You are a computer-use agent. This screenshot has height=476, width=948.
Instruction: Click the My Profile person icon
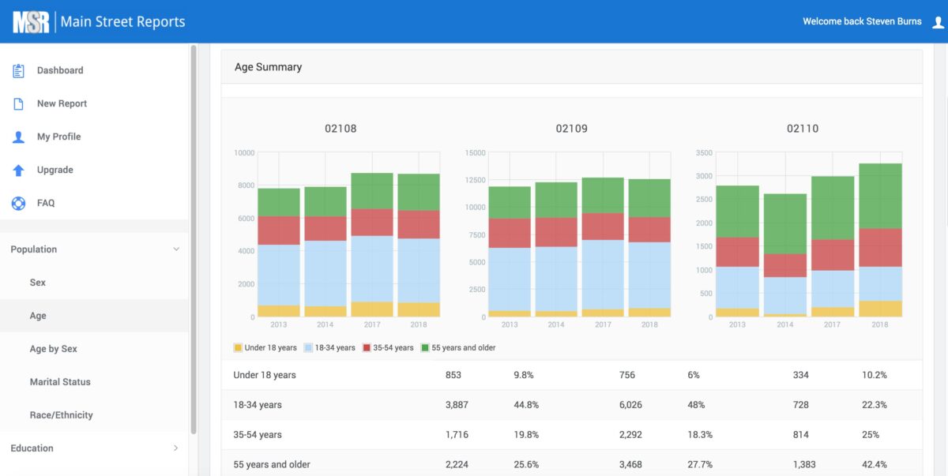18,137
